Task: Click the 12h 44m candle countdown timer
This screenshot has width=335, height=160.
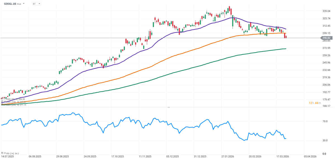Action: pyautogui.click(x=315, y=103)
